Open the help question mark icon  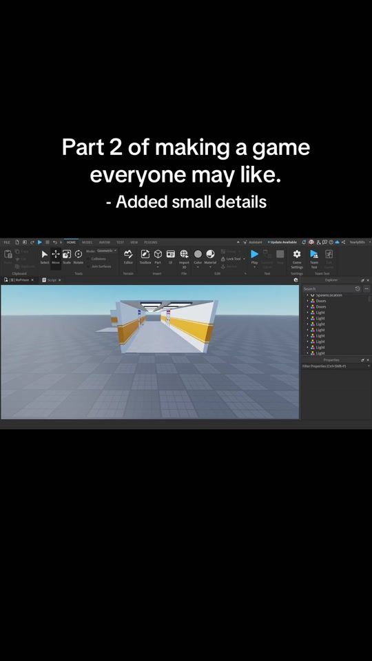(x=331, y=242)
